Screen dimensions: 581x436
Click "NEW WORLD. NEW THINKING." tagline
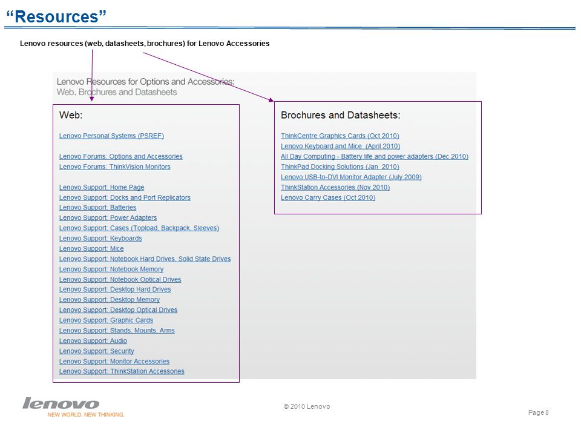click(86, 414)
